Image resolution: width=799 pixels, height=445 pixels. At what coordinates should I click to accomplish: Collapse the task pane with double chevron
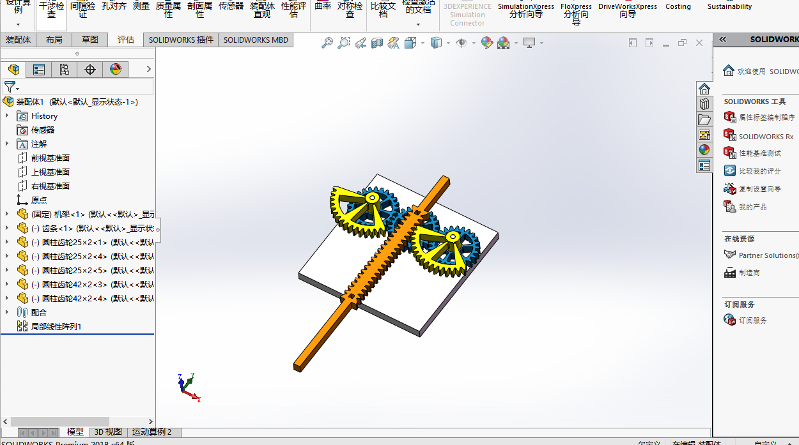[723, 39]
